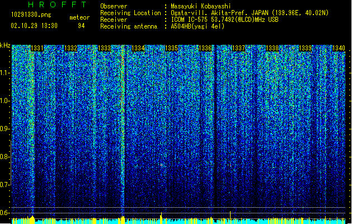Click the ICOM IC-575 receiver value

(225, 20)
